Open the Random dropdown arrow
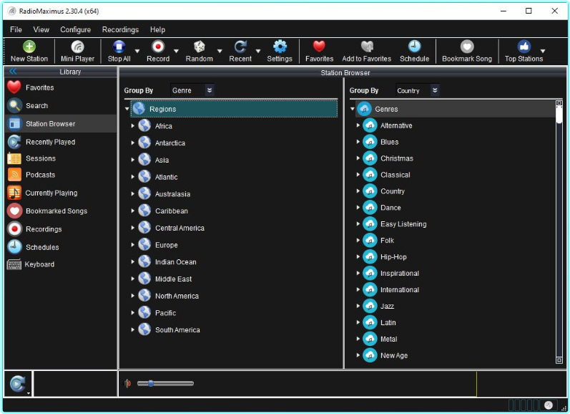 tap(220, 51)
